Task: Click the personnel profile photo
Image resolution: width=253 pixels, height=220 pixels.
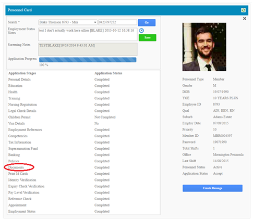Action: [204, 47]
